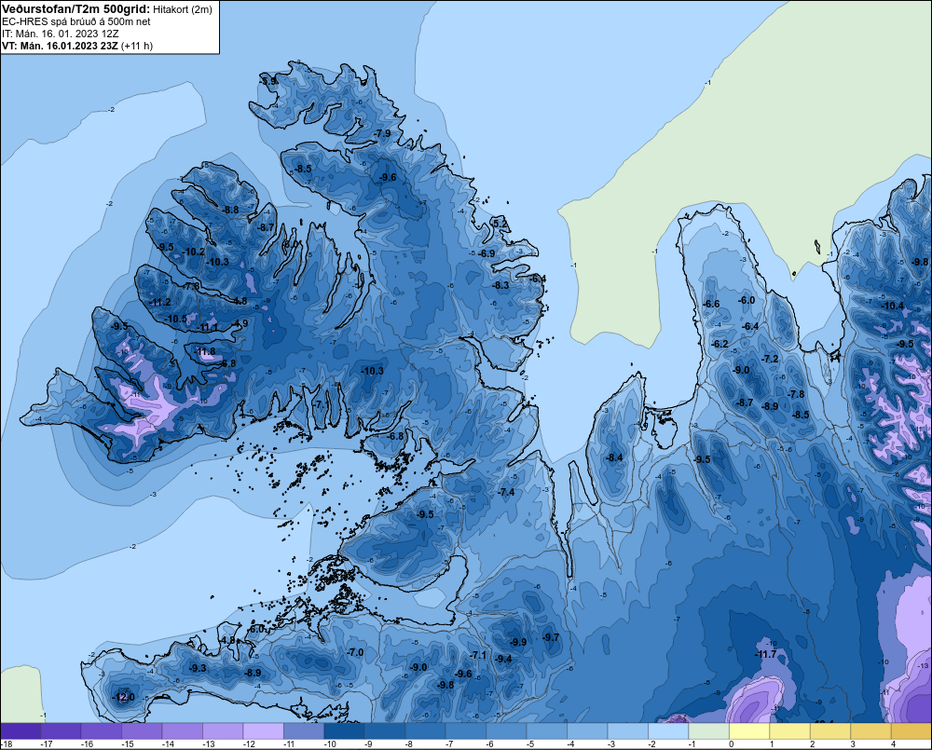
Task: Click the -13 legend label
Action: (x=208, y=744)
